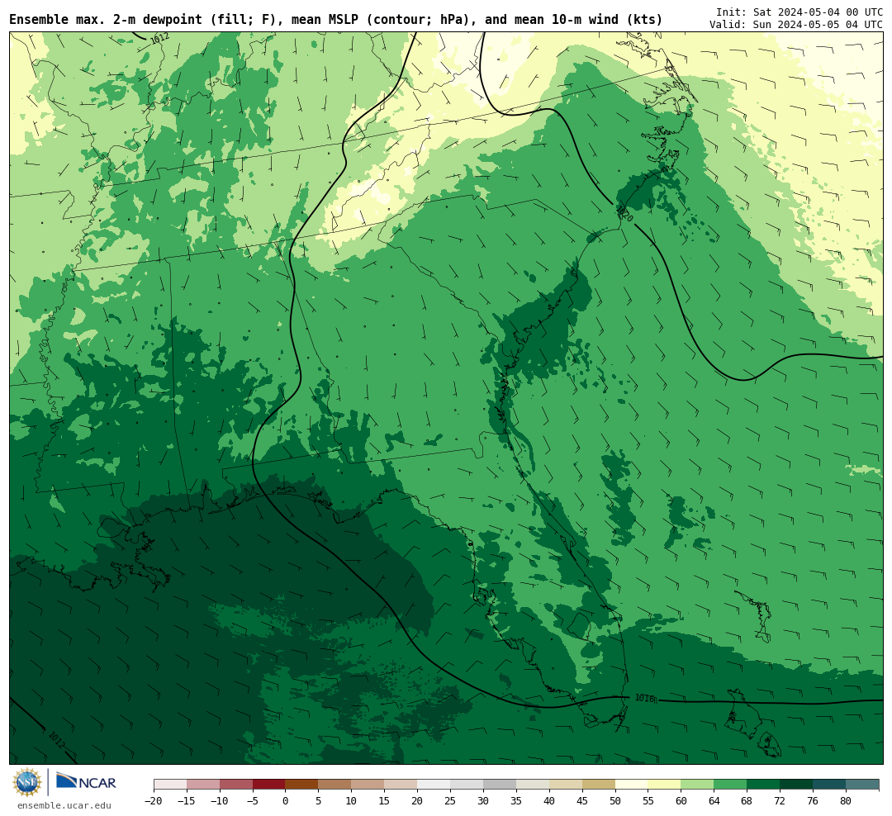Click the 30 colorbar tick label
This screenshot has width=892, height=816.
(483, 800)
